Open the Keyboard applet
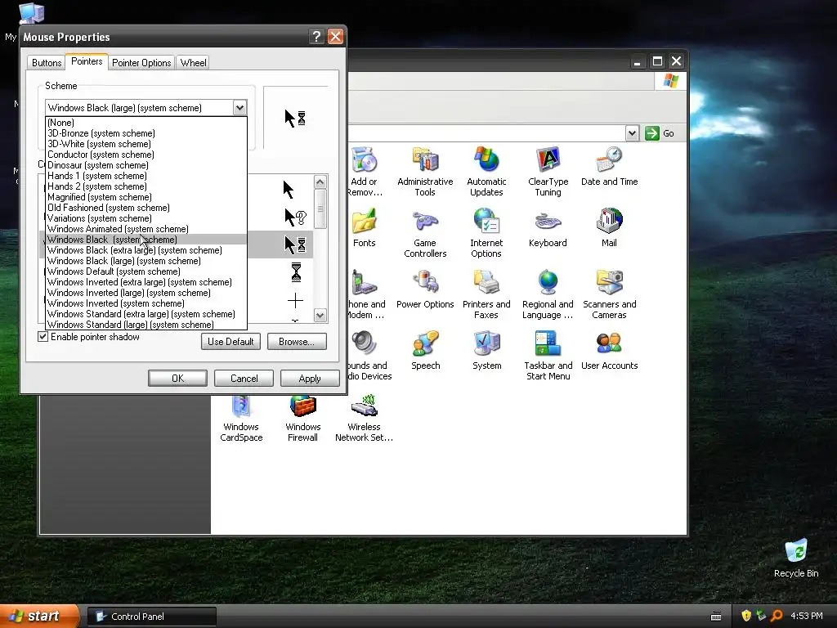 click(548, 227)
